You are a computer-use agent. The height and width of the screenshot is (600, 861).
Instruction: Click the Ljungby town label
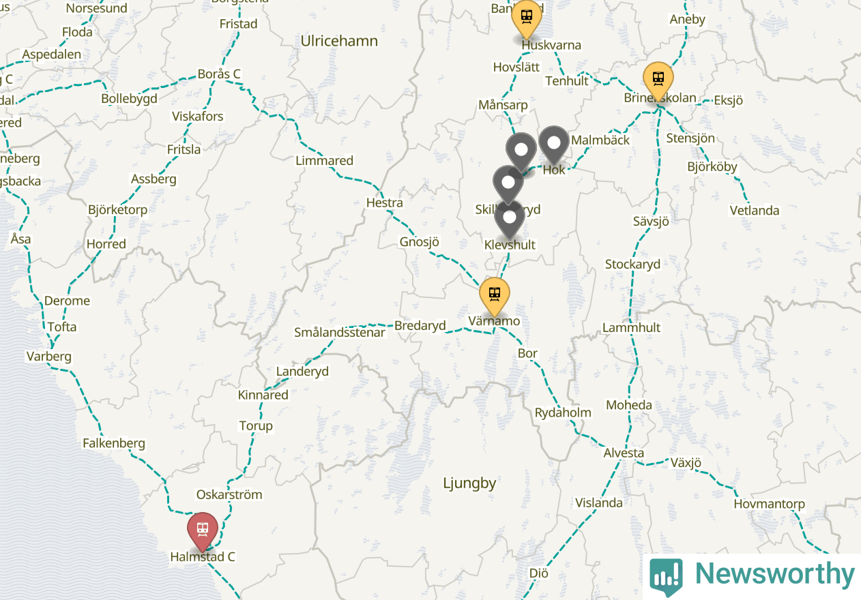[469, 483]
